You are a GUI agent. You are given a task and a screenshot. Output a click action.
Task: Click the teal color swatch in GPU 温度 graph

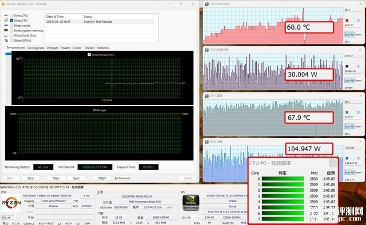(x=347, y=112)
